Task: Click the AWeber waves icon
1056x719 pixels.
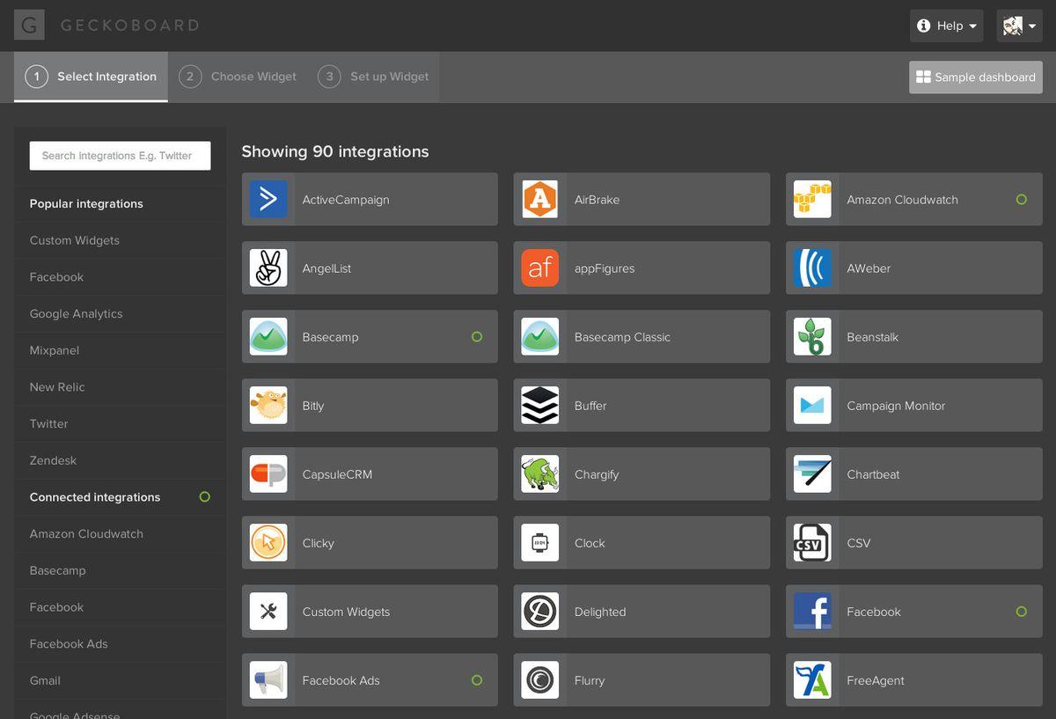Action: pos(812,268)
